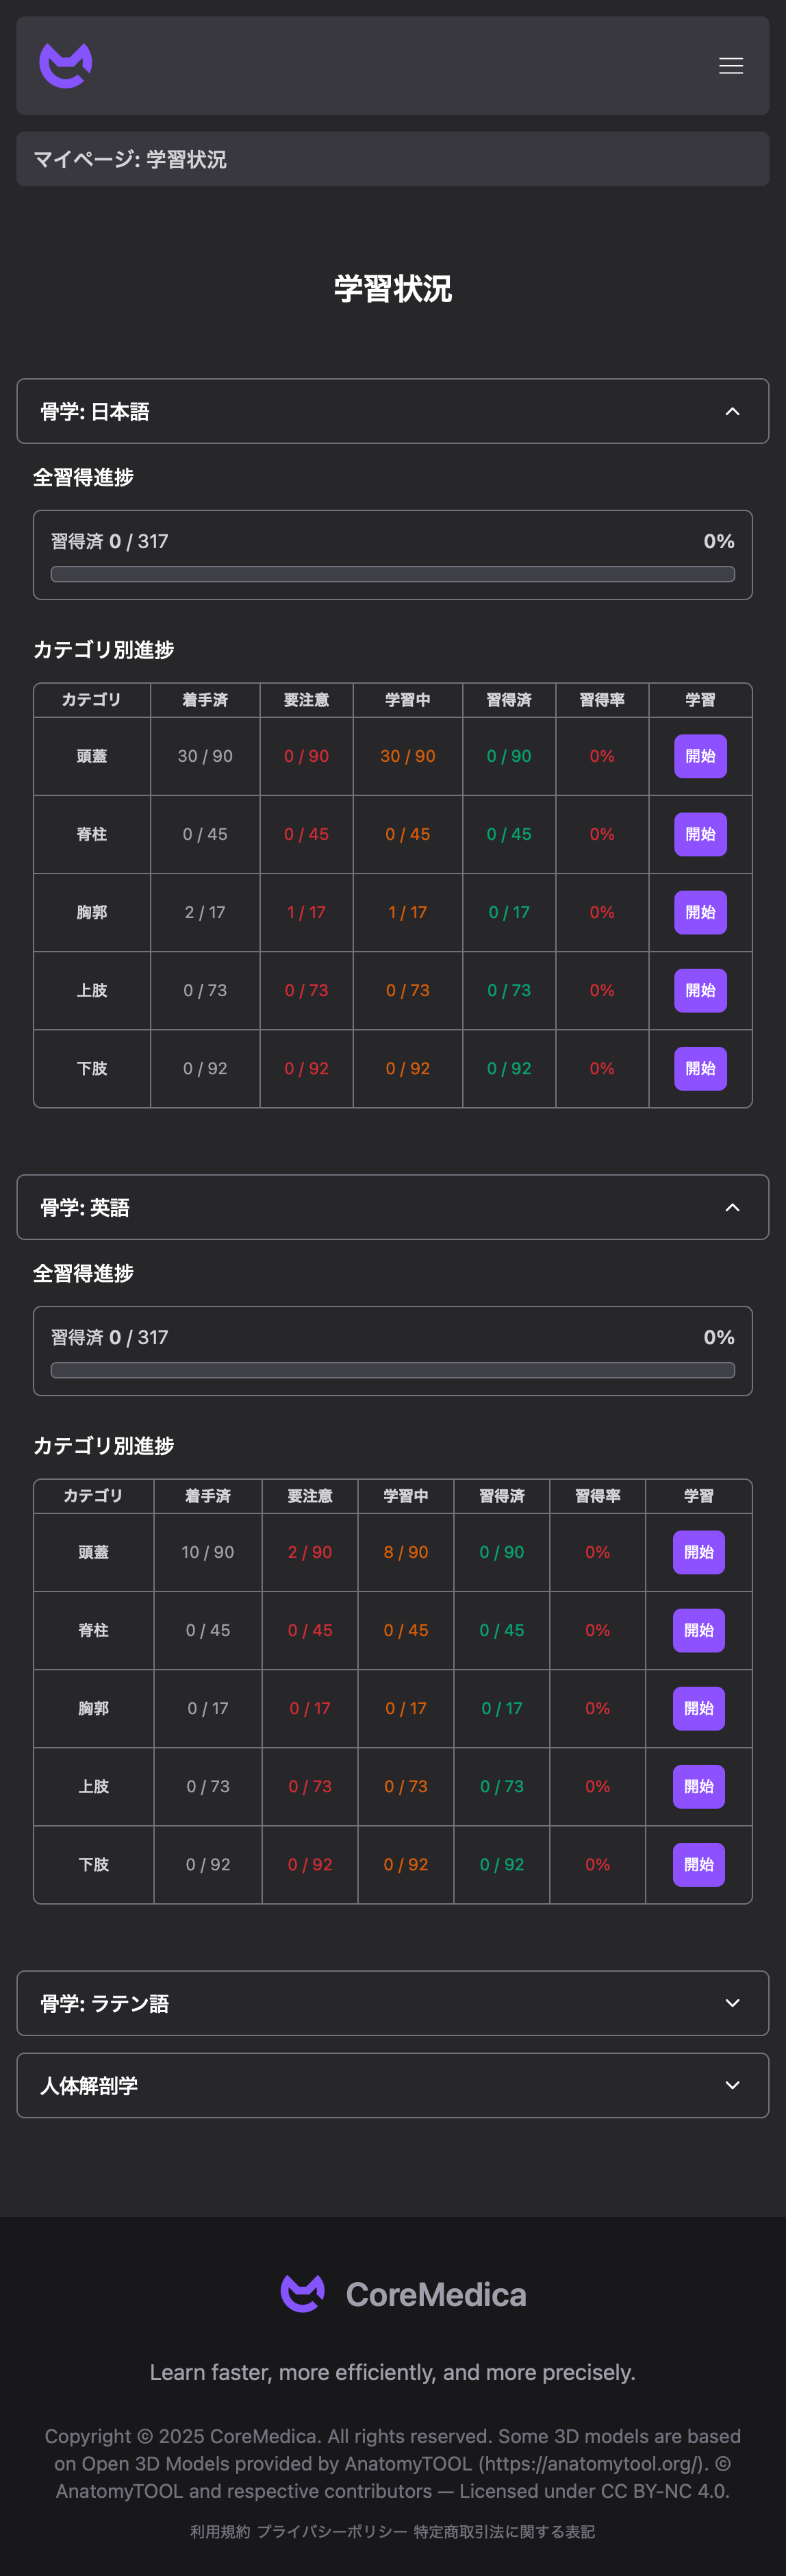Open the プライバシーポリシー footer link
This screenshot has width=786, height=2576.
[331, 2531]
